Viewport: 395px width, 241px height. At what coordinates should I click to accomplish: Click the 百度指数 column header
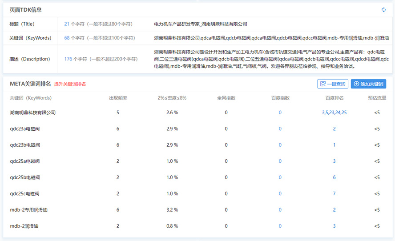[280, 98]
